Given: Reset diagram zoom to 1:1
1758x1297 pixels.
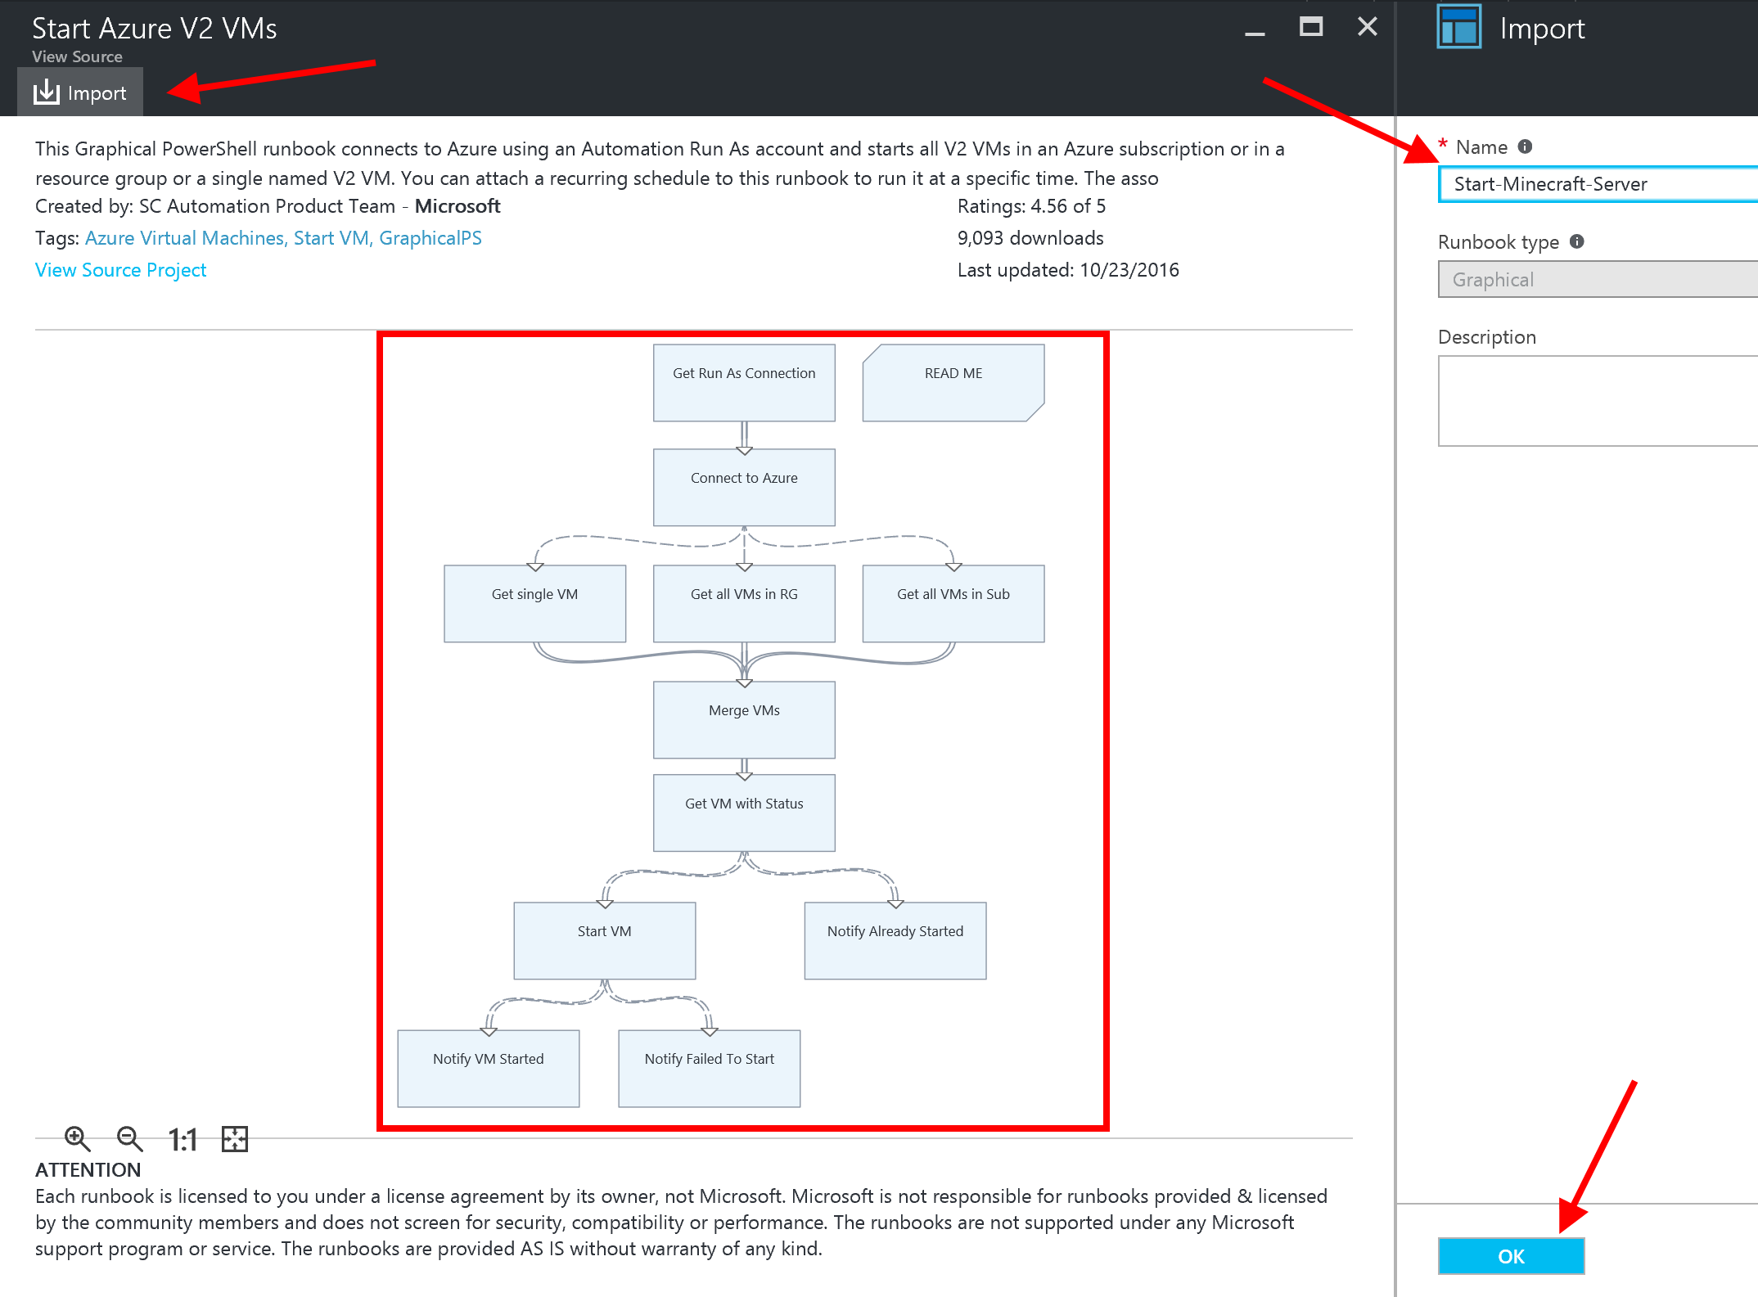Looking at the screenshot, I should tap(183, 1139).
